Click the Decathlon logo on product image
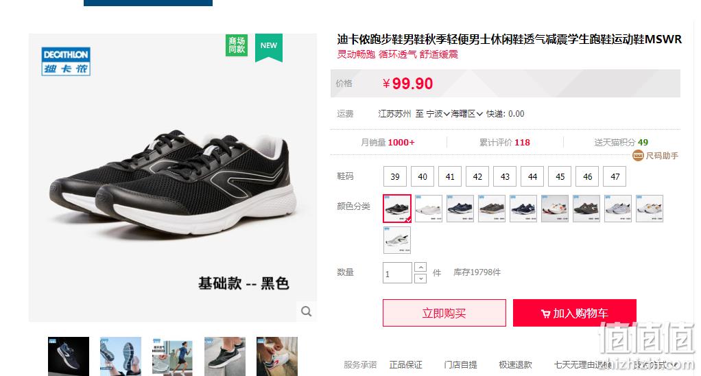701x376 pixels. pos(66,61)
